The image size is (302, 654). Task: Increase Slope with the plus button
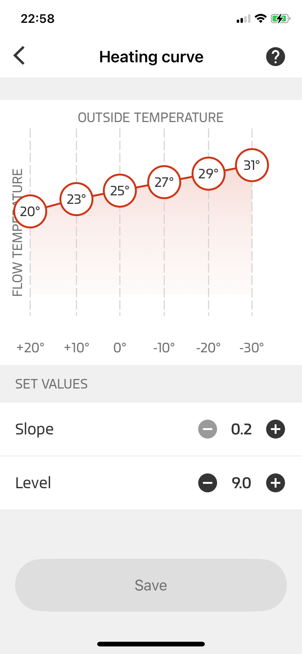275,429
